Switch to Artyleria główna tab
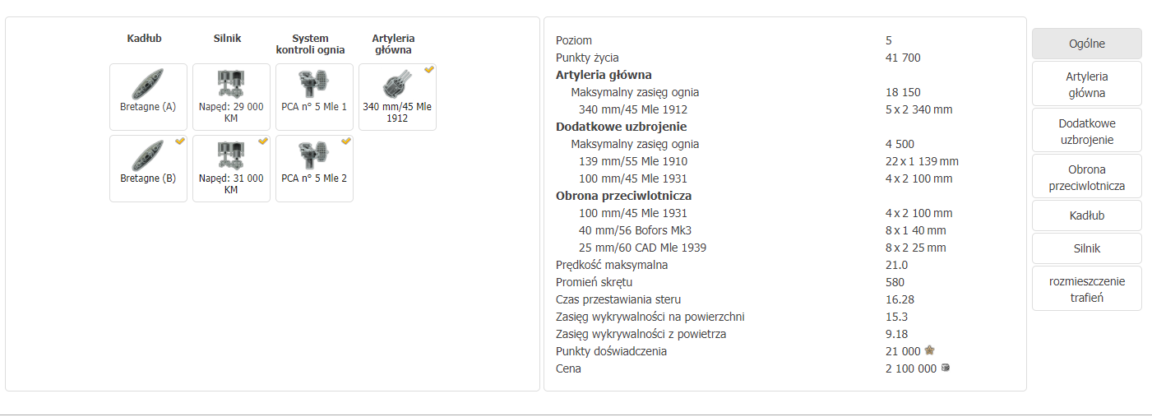Image resolution: width=1152 pixels, height=417 pixels. (x=1086, y=84)
